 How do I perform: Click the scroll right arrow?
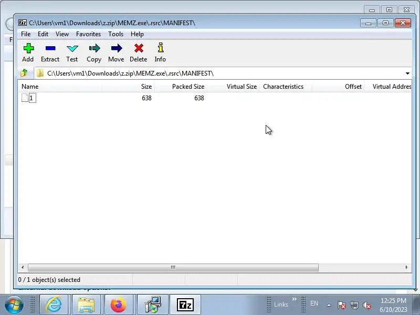pyautogui.click(x=406, y=267)
